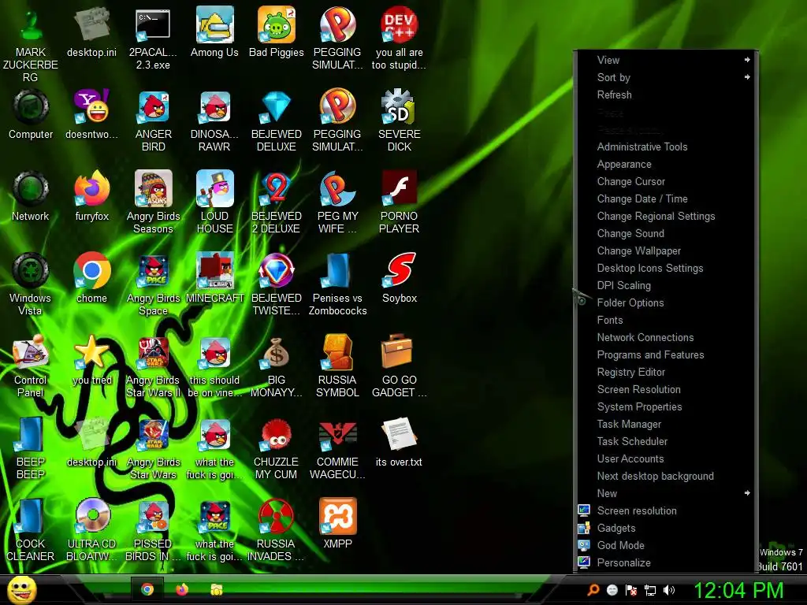Click Change Cursor menu entry
This screenshot has width=807, height=605.
click(665, 181)
